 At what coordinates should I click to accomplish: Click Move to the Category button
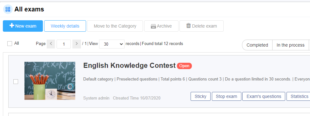(x=115, y=26)
